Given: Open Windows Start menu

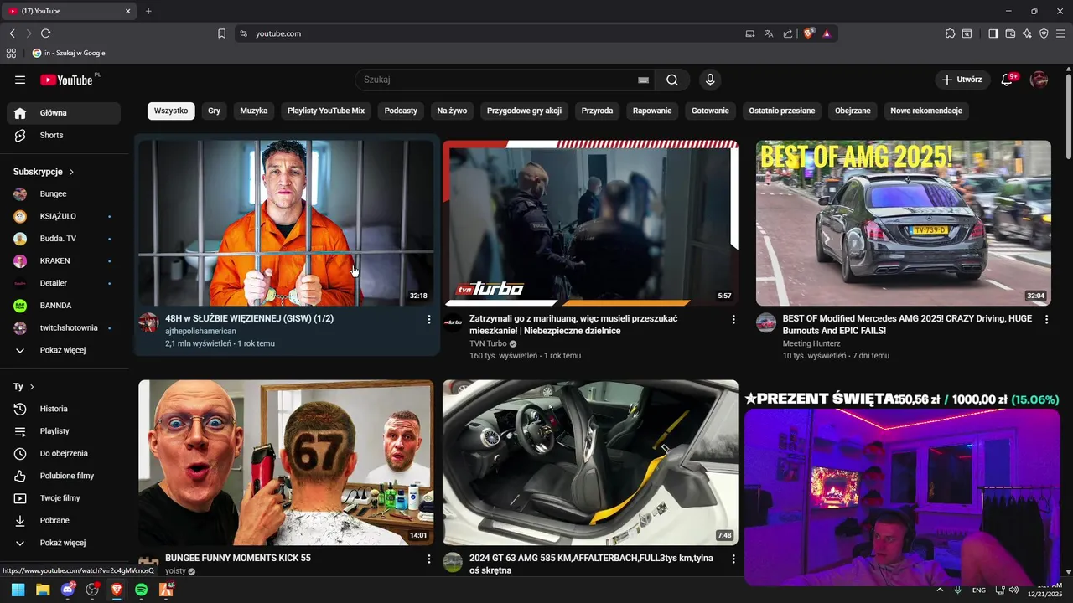Looking at the screenshot, I should pos(18,590).
